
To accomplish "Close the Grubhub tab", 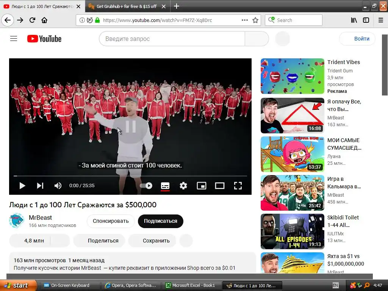I will tap(164, 6).
